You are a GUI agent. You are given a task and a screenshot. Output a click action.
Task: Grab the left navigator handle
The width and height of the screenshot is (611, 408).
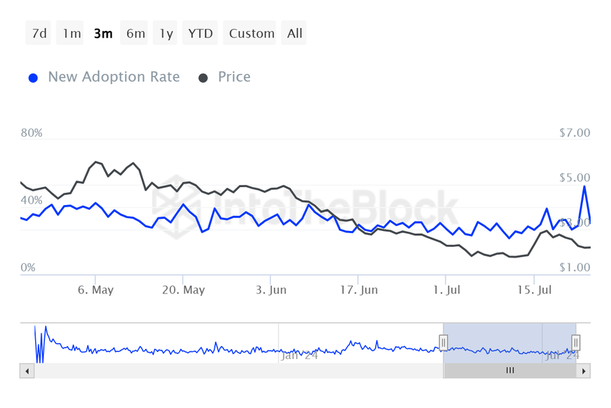pyautogui.click(x=444, y=342)
